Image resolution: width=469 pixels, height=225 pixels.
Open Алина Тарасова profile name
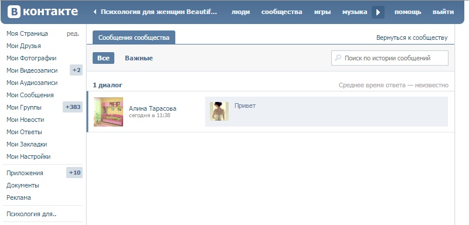(x=152, y=108)
